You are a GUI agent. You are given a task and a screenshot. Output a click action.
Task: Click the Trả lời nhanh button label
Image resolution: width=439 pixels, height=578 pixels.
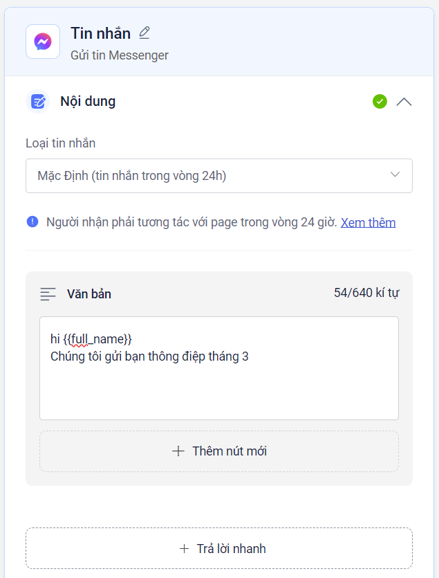tap(231, 549)
